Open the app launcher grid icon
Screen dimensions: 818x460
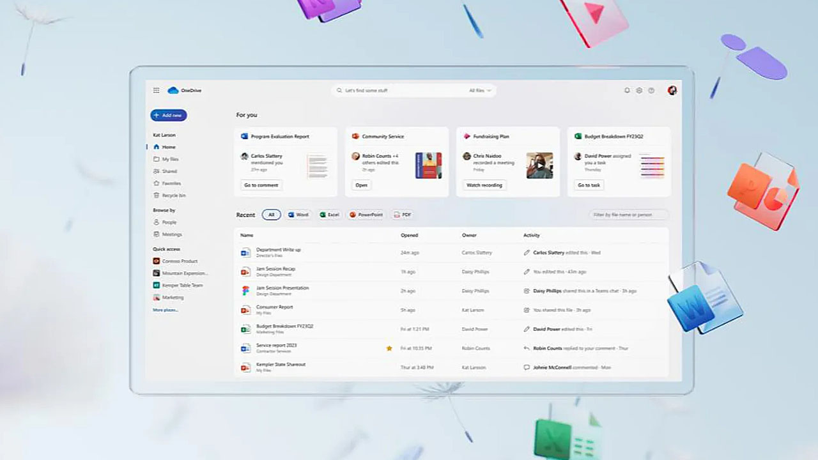(156, 91)
